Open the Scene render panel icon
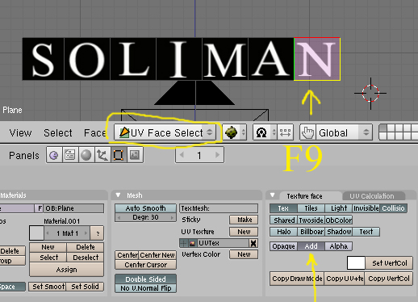 (x=135, y=155)
